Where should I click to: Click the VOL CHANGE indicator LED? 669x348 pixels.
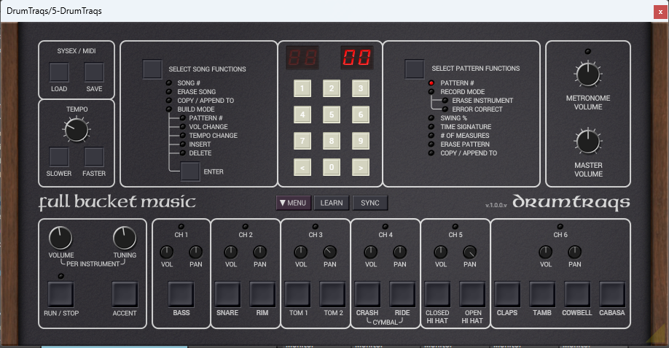click(183, 126)
